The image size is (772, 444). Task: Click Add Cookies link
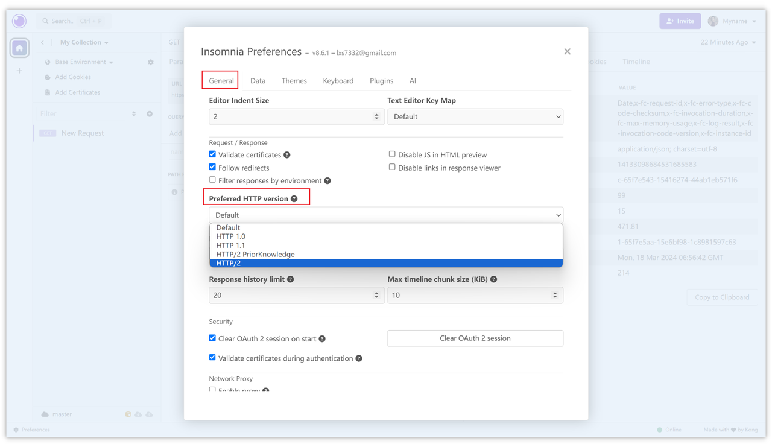point(73,77)
